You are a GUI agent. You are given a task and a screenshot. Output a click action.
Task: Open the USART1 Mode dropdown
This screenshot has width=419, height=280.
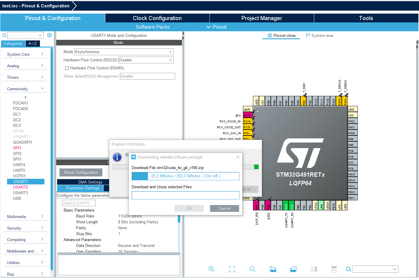point(124,52)
